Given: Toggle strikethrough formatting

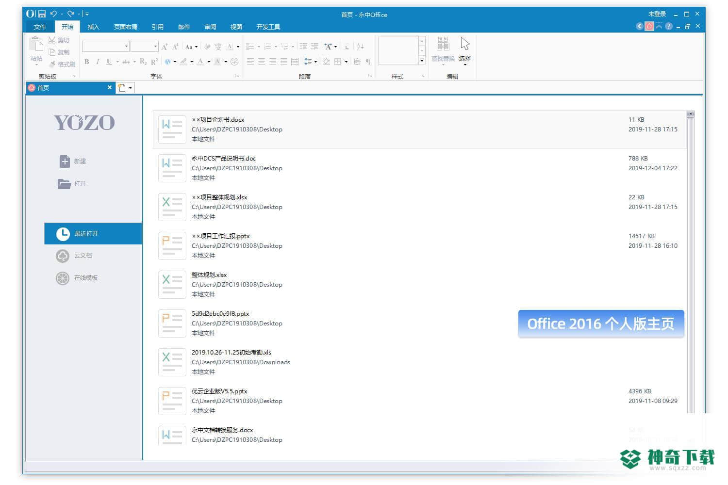Looking at the screenshot, I should click(x=126, y=62).
